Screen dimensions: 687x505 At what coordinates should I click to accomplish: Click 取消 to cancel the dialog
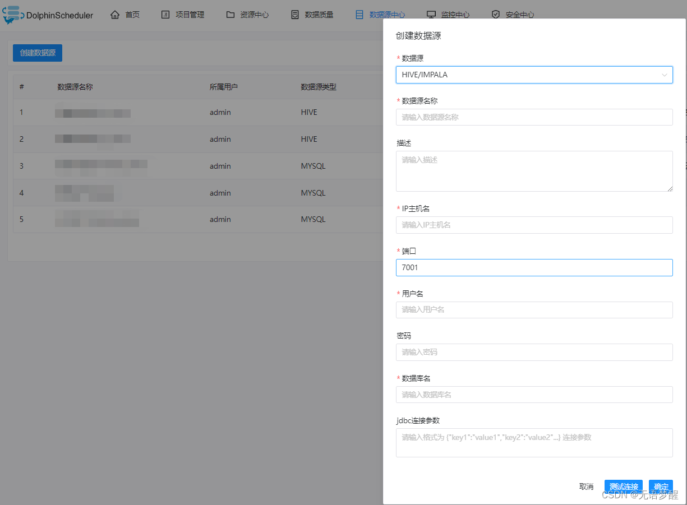[586, 487]
